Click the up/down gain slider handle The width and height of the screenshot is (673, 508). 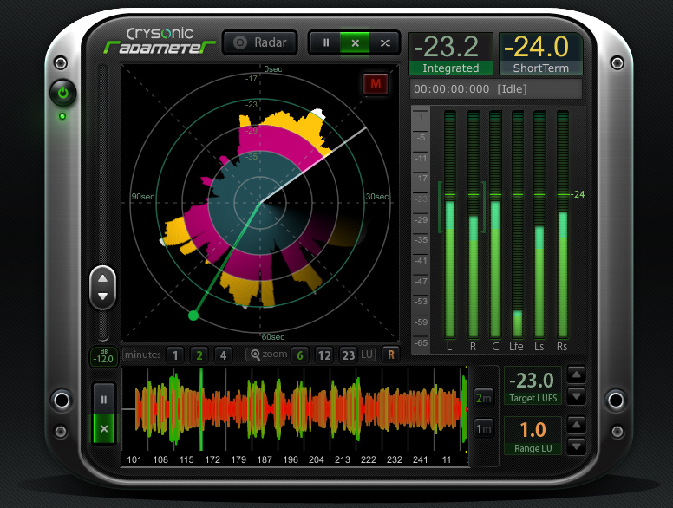(102, 287)
